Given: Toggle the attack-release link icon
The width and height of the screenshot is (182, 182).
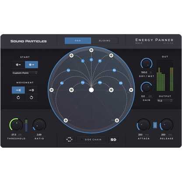Looking at the screenshot, I should [155, 125].
